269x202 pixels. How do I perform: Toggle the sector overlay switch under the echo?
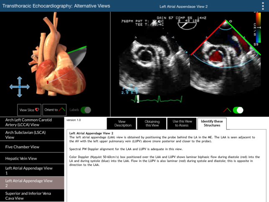click(x=238, y=110)
